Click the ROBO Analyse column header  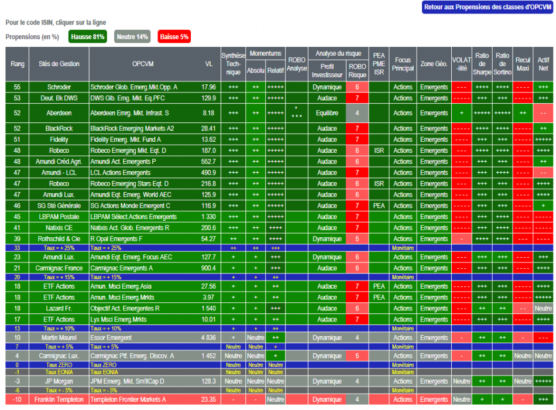[x=297, y=64]
